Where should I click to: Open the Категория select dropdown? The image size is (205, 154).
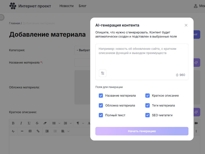82,50
